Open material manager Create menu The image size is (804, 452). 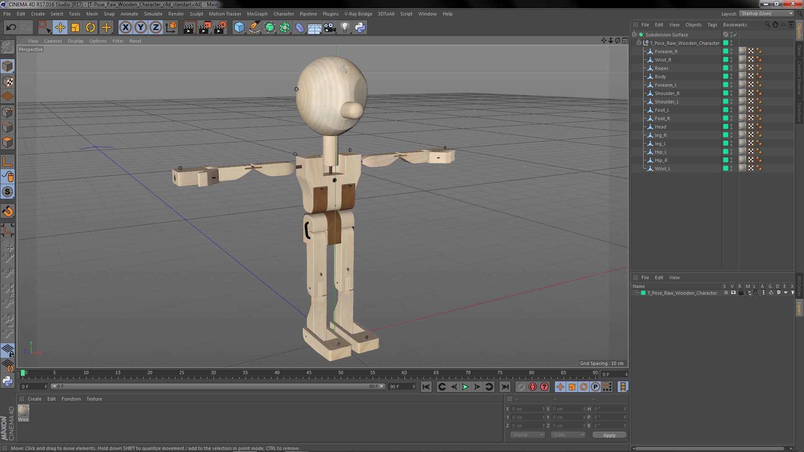point(34,399)
